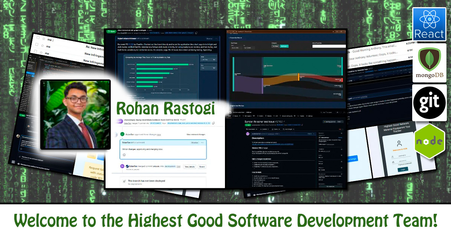Viewport: 451px width, 236px height.
Task: Open the three-dot menu on the EvianTan comment
Action: [x=202, y=143]
